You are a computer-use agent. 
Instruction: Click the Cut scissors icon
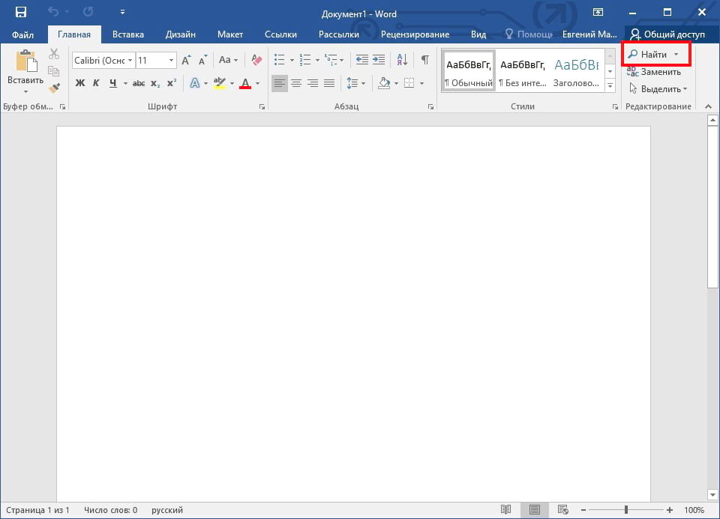click(x=54, y=54)
